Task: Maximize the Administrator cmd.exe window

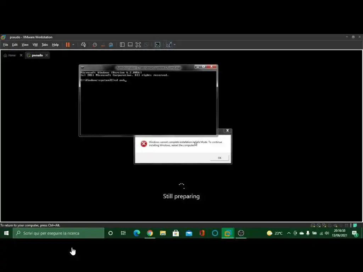Action: pos(203,67)
